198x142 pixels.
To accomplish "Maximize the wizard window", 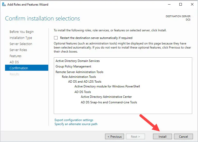I will [181, 5].
